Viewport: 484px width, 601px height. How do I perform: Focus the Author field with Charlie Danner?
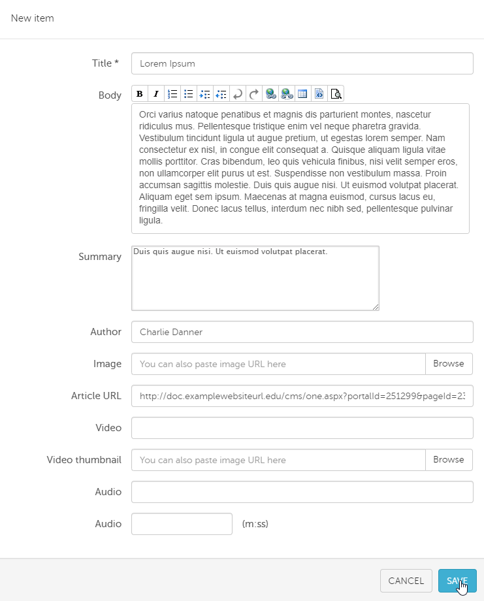pos(302,332)
